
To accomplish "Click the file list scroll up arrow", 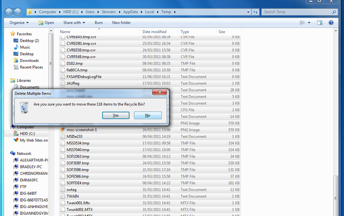I will click(336, 31).
